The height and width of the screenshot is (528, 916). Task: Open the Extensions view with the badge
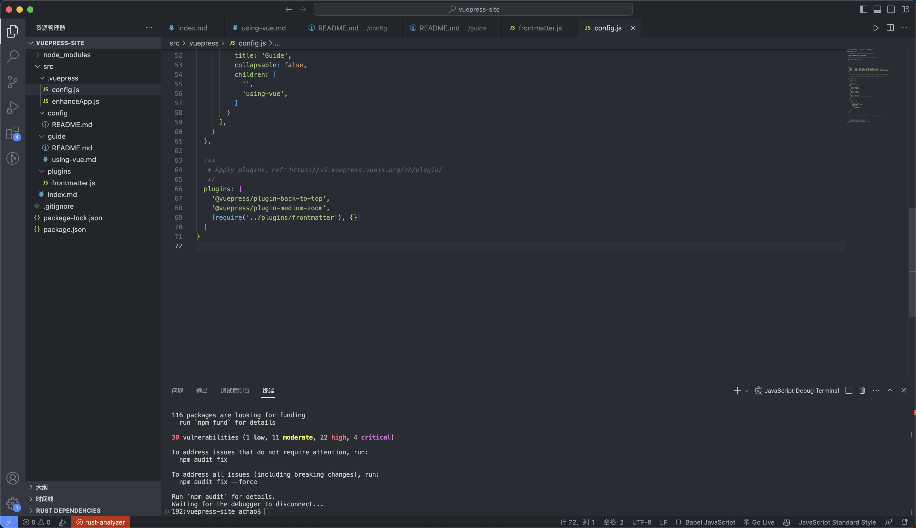coord(13,133)
